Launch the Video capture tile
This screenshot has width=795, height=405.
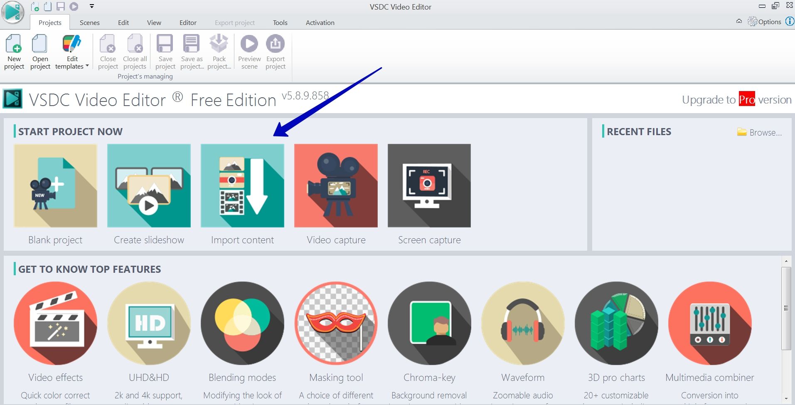(x=336, y=185)
